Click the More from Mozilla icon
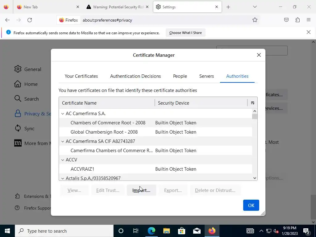Image resolution: width=316 pixels, height=237 pixels. (x=18, y=143)
